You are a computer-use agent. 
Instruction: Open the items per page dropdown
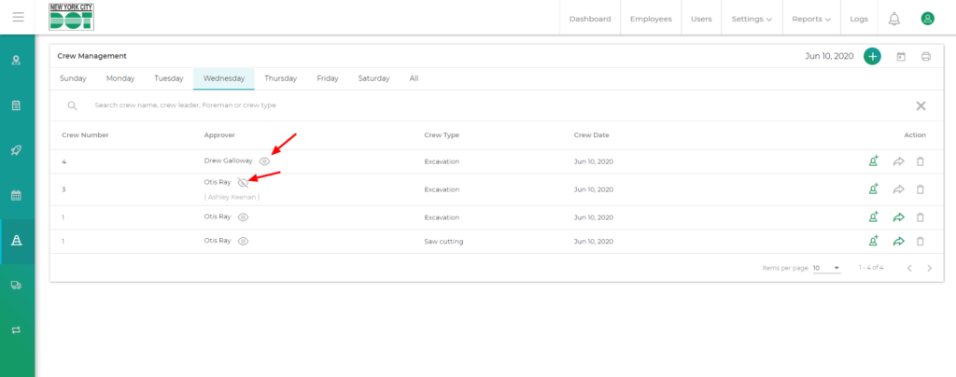(x=826, y=268)
